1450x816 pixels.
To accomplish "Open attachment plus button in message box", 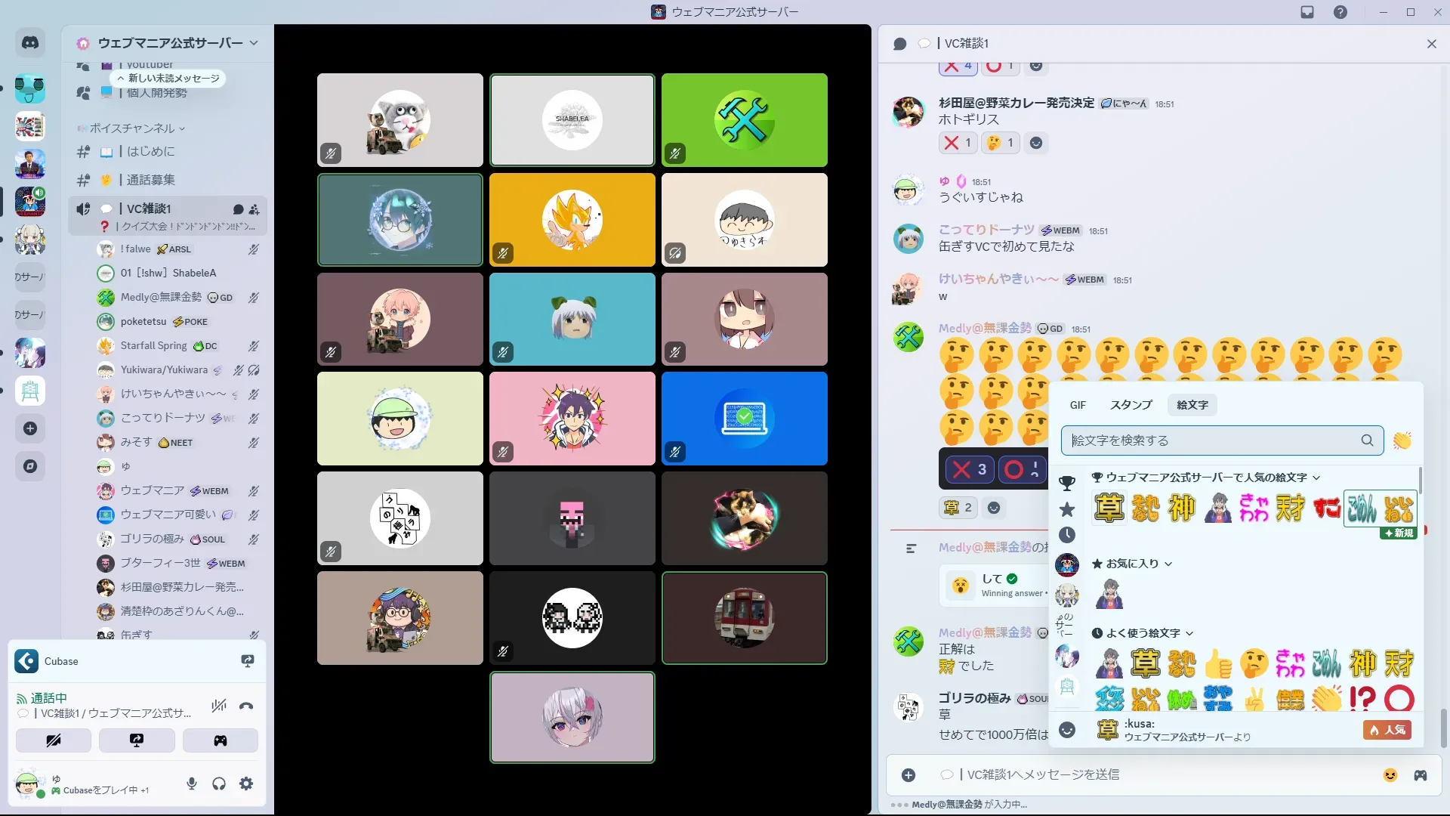I will [909, 775].
